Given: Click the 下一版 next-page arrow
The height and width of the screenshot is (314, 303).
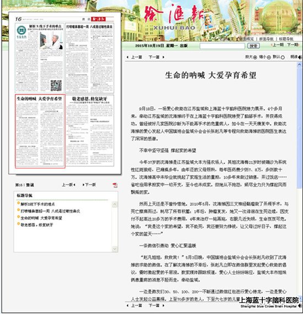Looking at the screenshot, I should point(83,185).
